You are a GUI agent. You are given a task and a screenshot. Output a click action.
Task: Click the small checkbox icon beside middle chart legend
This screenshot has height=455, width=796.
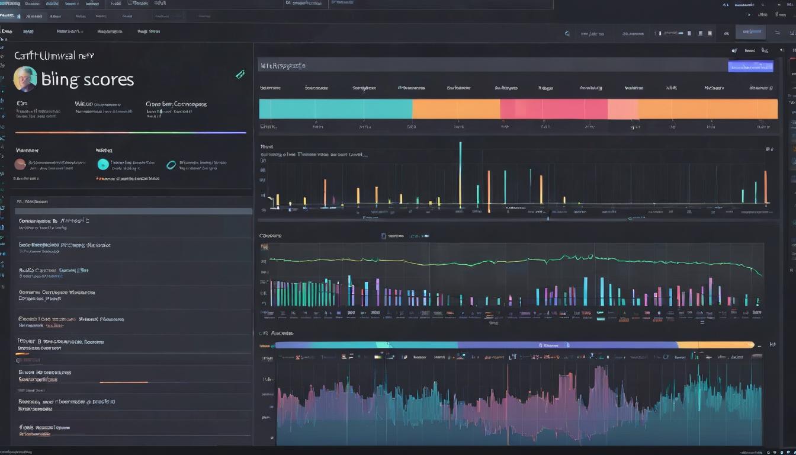pos(383,236)
